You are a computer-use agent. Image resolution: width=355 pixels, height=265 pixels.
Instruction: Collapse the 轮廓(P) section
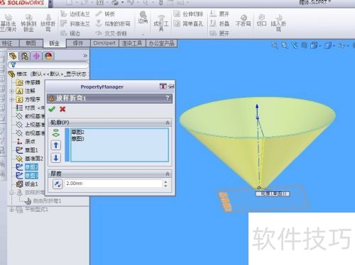[168, 123]
